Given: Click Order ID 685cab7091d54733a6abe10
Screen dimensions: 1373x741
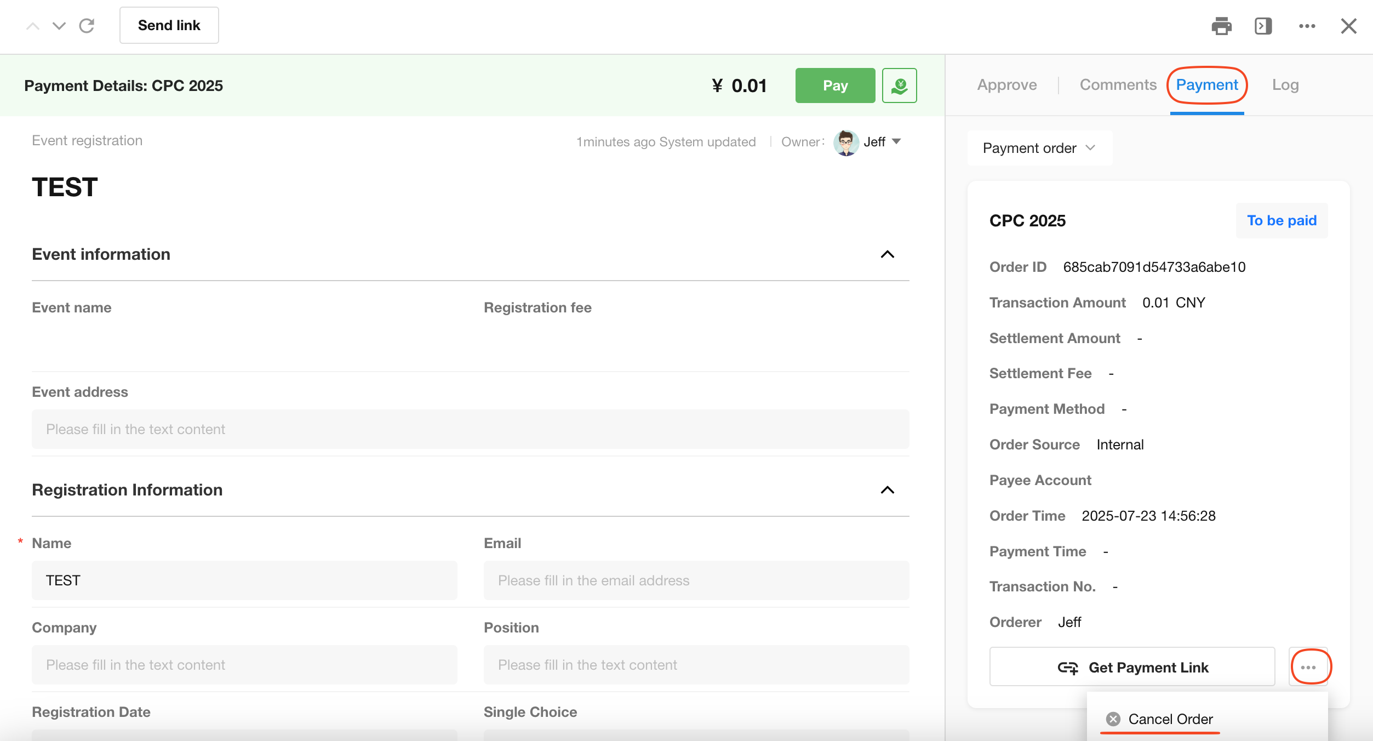Looking at the screenshot, I should [x=1154, y=267].
